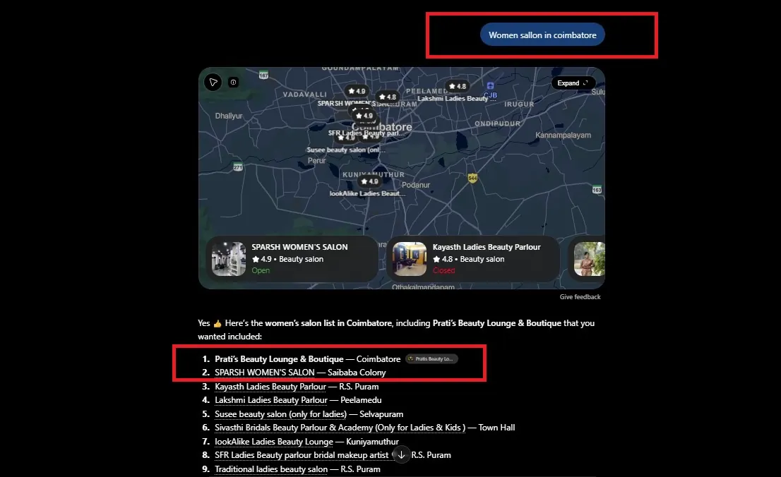Click the 'Kannampalayam' place name on map
The width and height of the screenshot is (781, 477).
[563, 135]
